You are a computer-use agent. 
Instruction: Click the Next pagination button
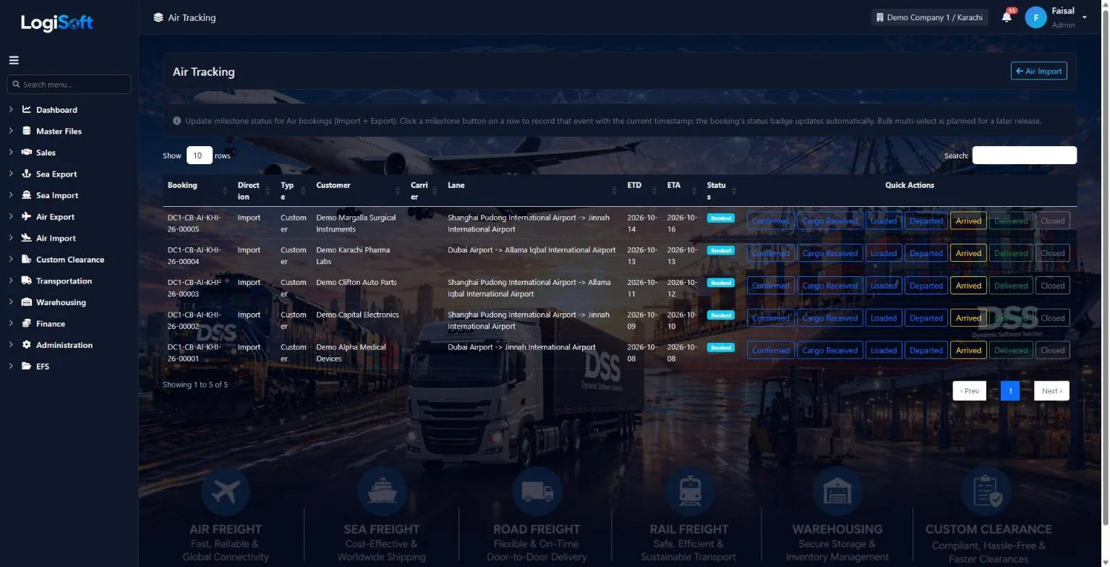coord(1051,391)
